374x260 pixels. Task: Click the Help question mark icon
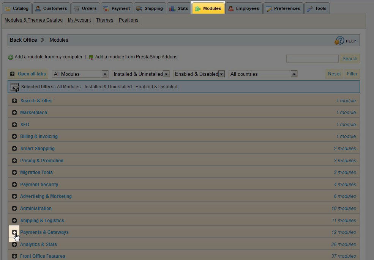click(x=339, y=41)
